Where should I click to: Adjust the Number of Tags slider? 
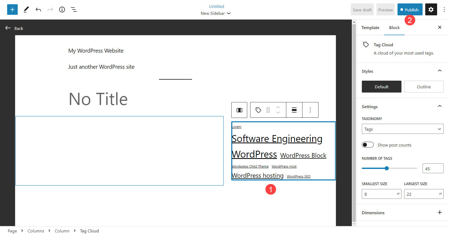387,168
